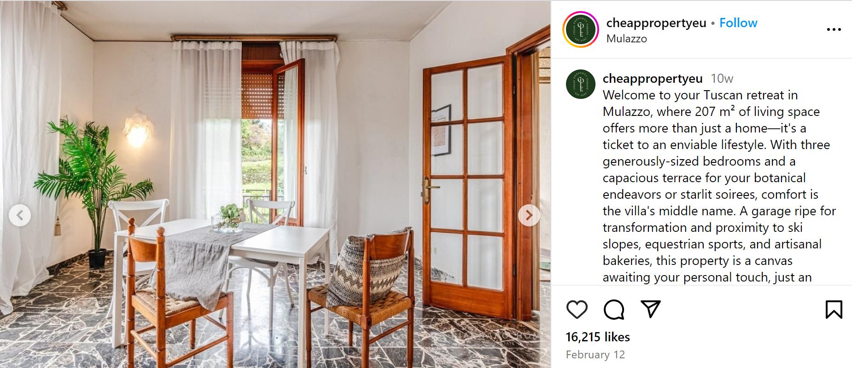Screen dimensions: 852x368
Task: Click the 10w timestamp beside the caption
Action: pos(722,79)
